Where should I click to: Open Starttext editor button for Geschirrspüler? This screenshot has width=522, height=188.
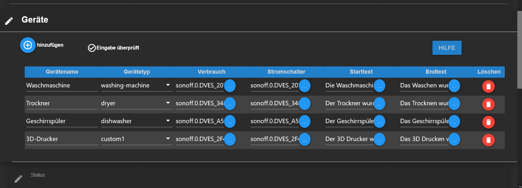[379, 122]
